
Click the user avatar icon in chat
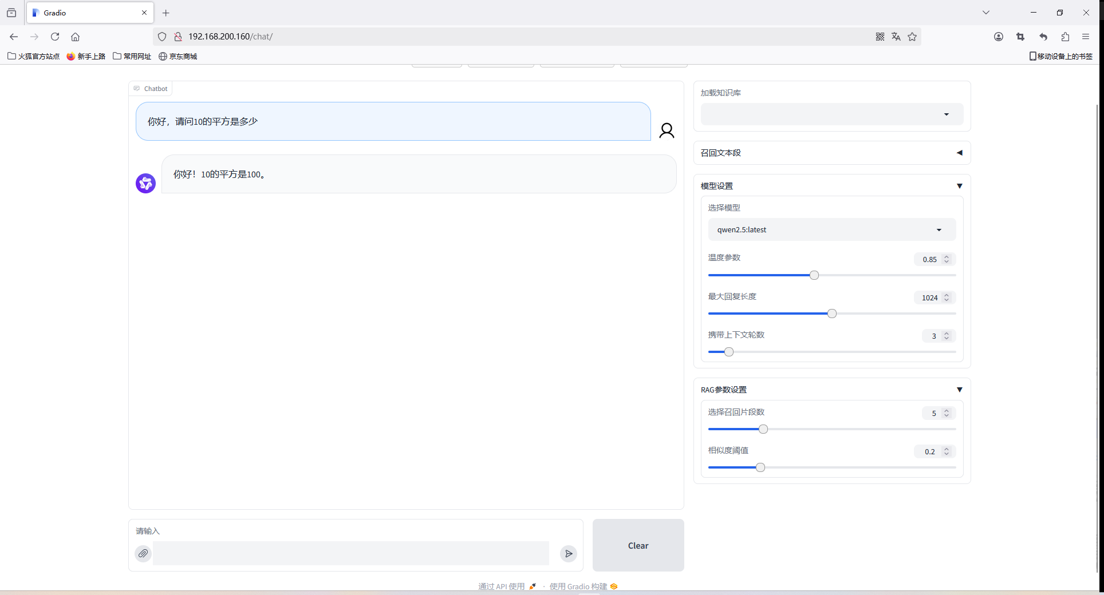coord(667,130)
